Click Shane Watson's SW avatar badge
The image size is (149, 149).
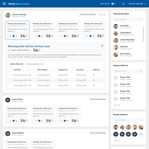tap(8, 134)
